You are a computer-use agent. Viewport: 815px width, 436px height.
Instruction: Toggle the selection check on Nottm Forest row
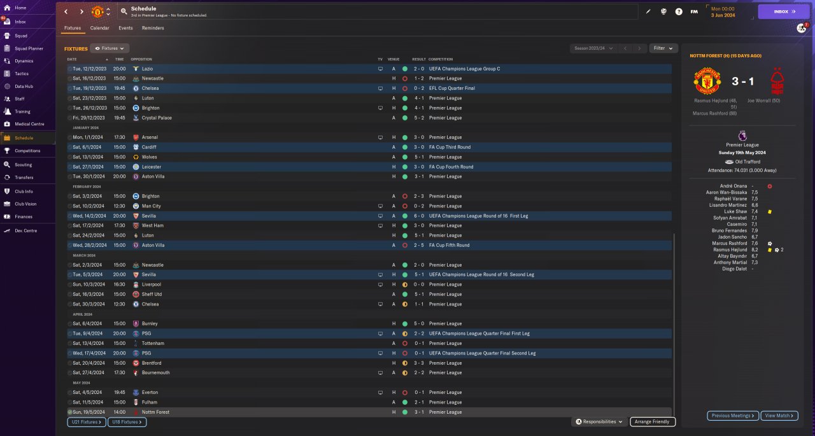pyautogui.click(x=70, y=412)
